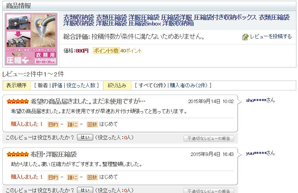
Task: Click five-star rating of 布団・洋服圧縮袋 review
Action: [x=18, y=154]
